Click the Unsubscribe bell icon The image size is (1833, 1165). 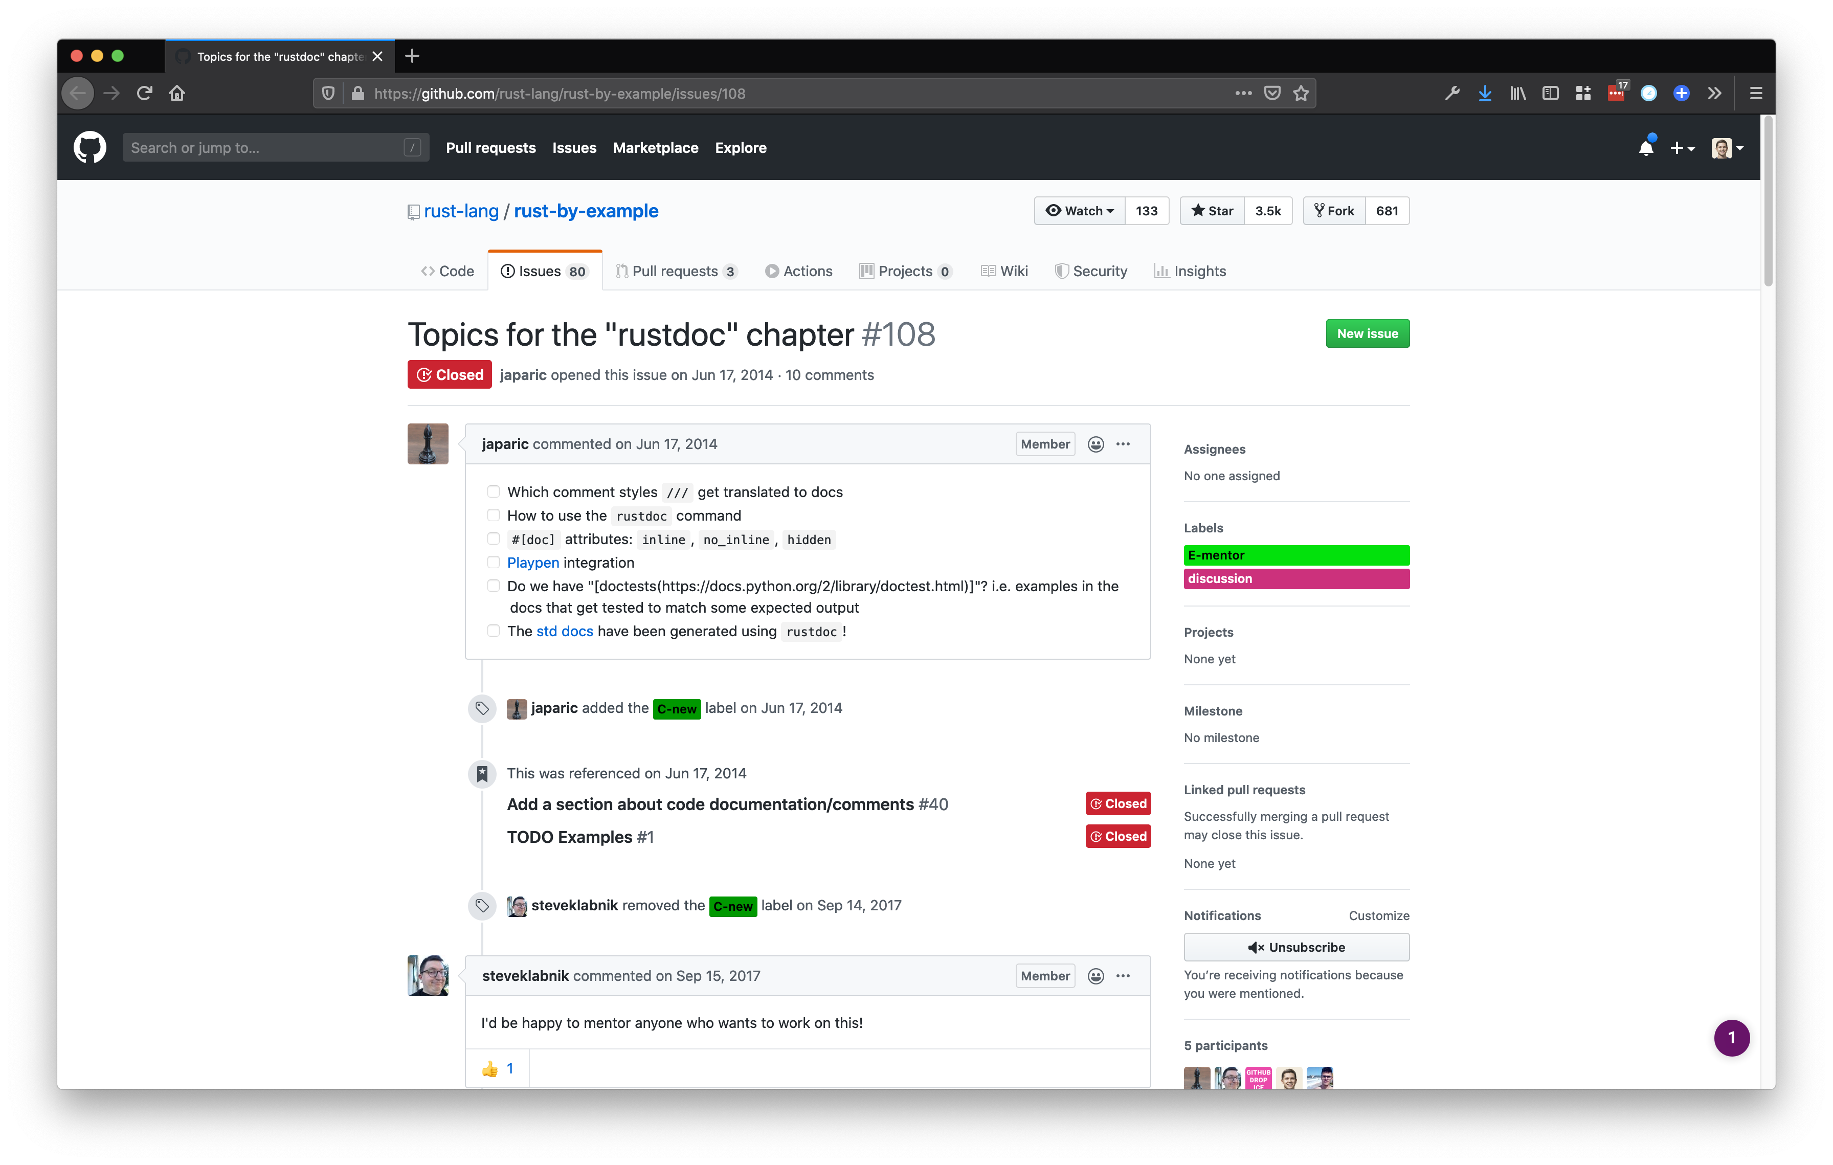[x=1253, y=947]
